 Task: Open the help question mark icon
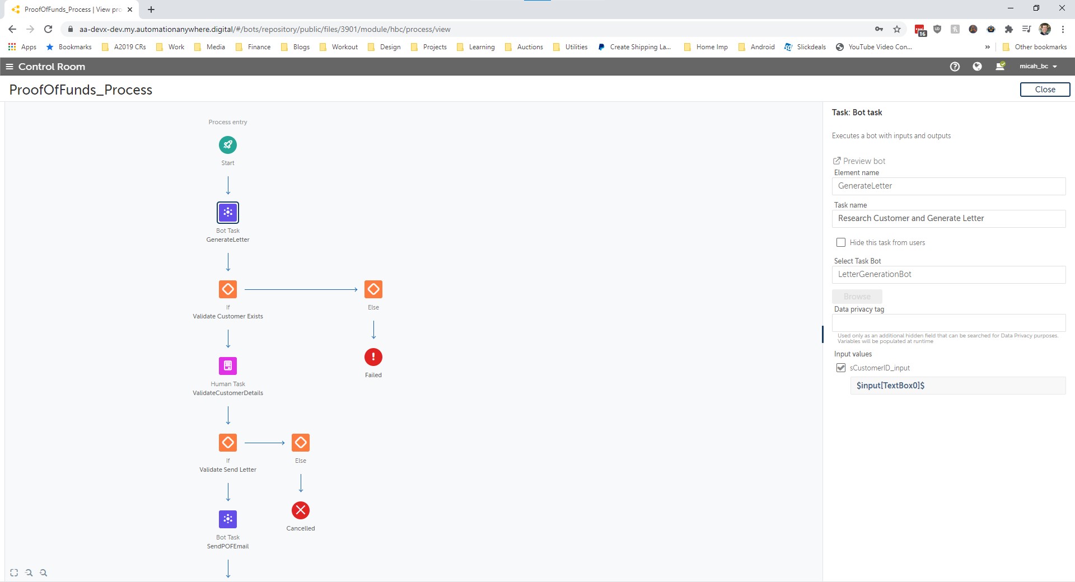click(x=955, y=67)
